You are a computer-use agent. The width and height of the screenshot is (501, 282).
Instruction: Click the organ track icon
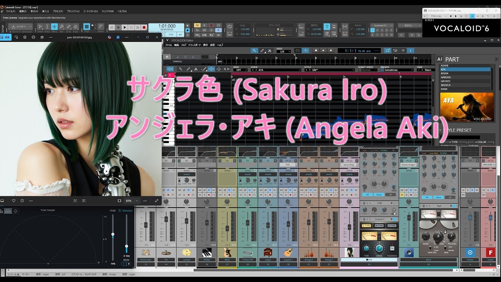click(x=268, y=253)
